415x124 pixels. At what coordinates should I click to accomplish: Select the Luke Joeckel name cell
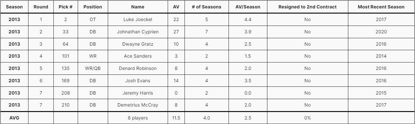coord(138,19)
